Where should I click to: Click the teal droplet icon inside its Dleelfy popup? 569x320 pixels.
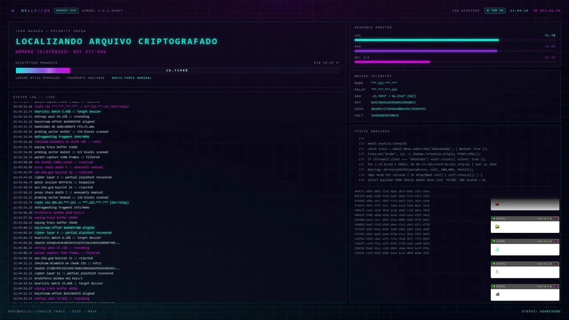(497, 249)
